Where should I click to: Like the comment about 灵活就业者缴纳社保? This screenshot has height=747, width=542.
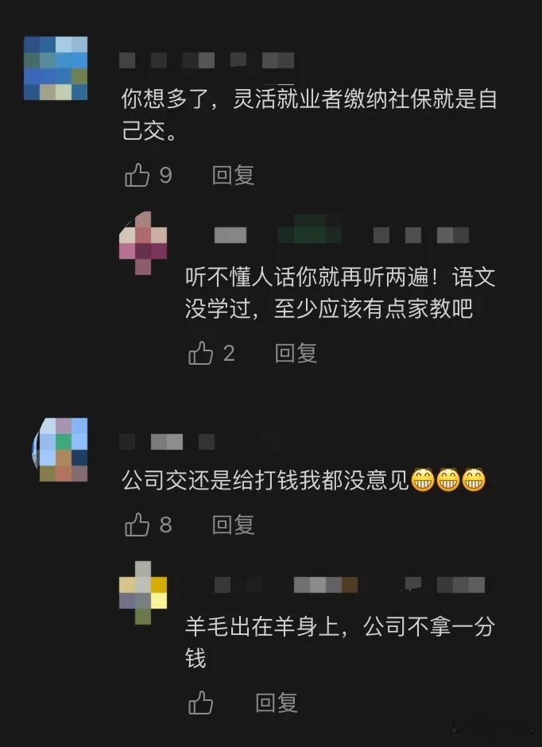coord(137,175)
